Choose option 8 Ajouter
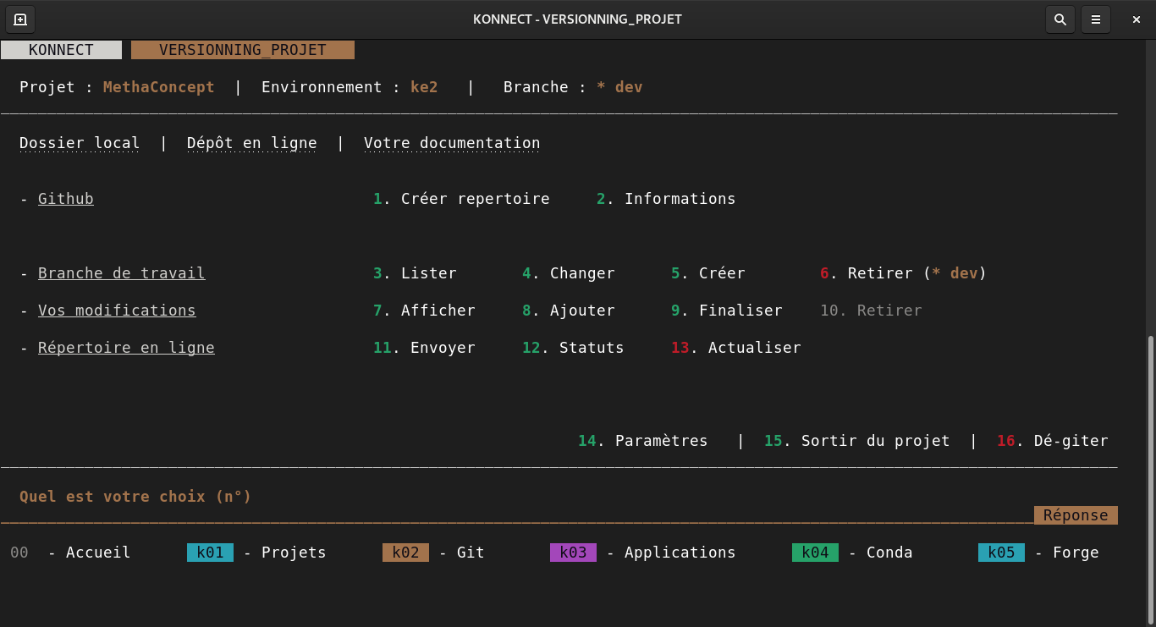1156x627 pixels. 569,311
